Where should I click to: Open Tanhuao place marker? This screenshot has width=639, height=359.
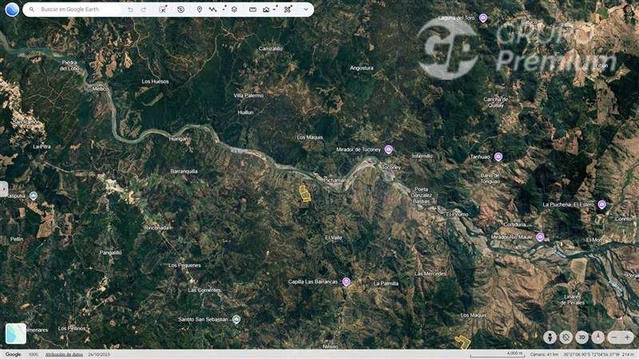[498, 156]
